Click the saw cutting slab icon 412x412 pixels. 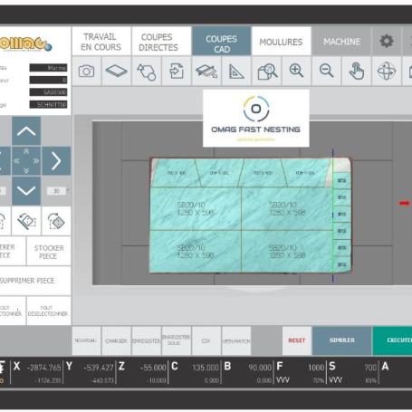pyautogui.click(x=206, y=72)
